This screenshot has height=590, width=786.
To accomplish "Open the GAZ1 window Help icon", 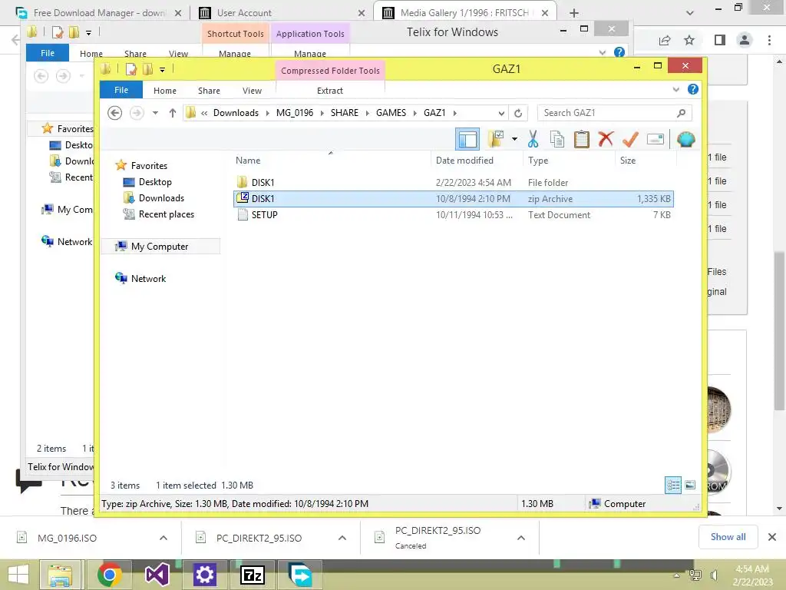I will (x=693, y=89).
